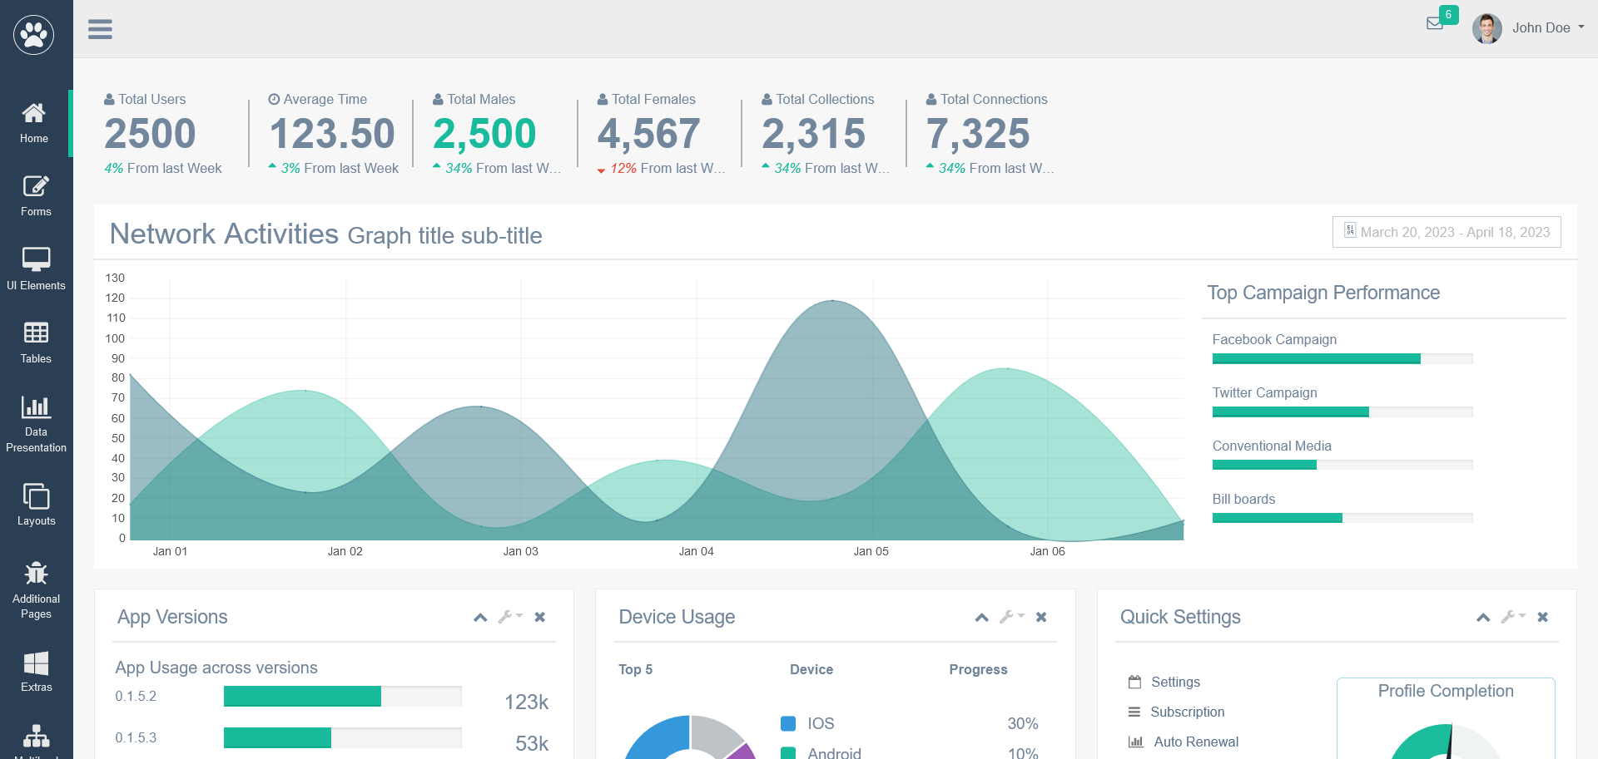Open the Forms sidebar menu
The width and height of the screenshot is (1598, 759).
coord(36,196)
